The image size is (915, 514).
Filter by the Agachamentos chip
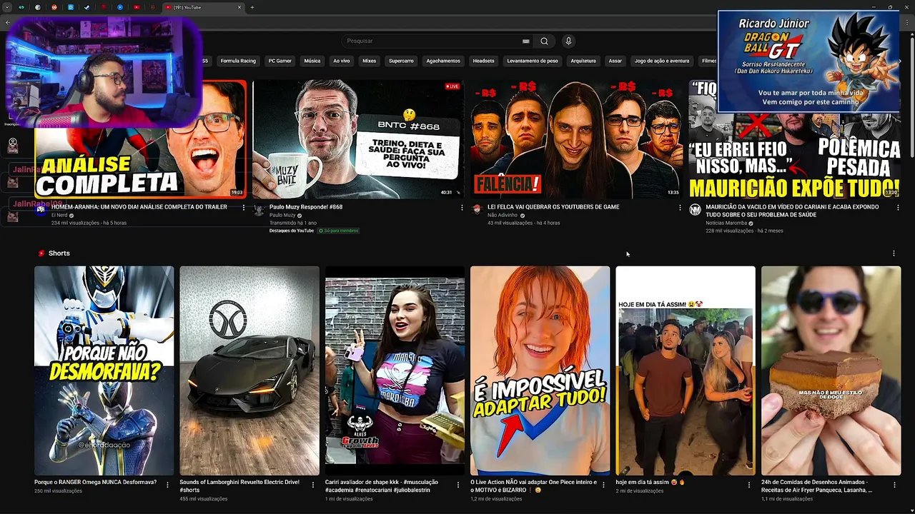(443, 61)
